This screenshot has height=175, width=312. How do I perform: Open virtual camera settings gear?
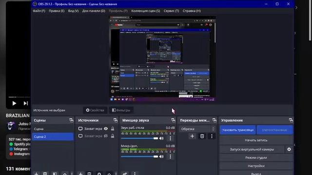click(289, 149)
